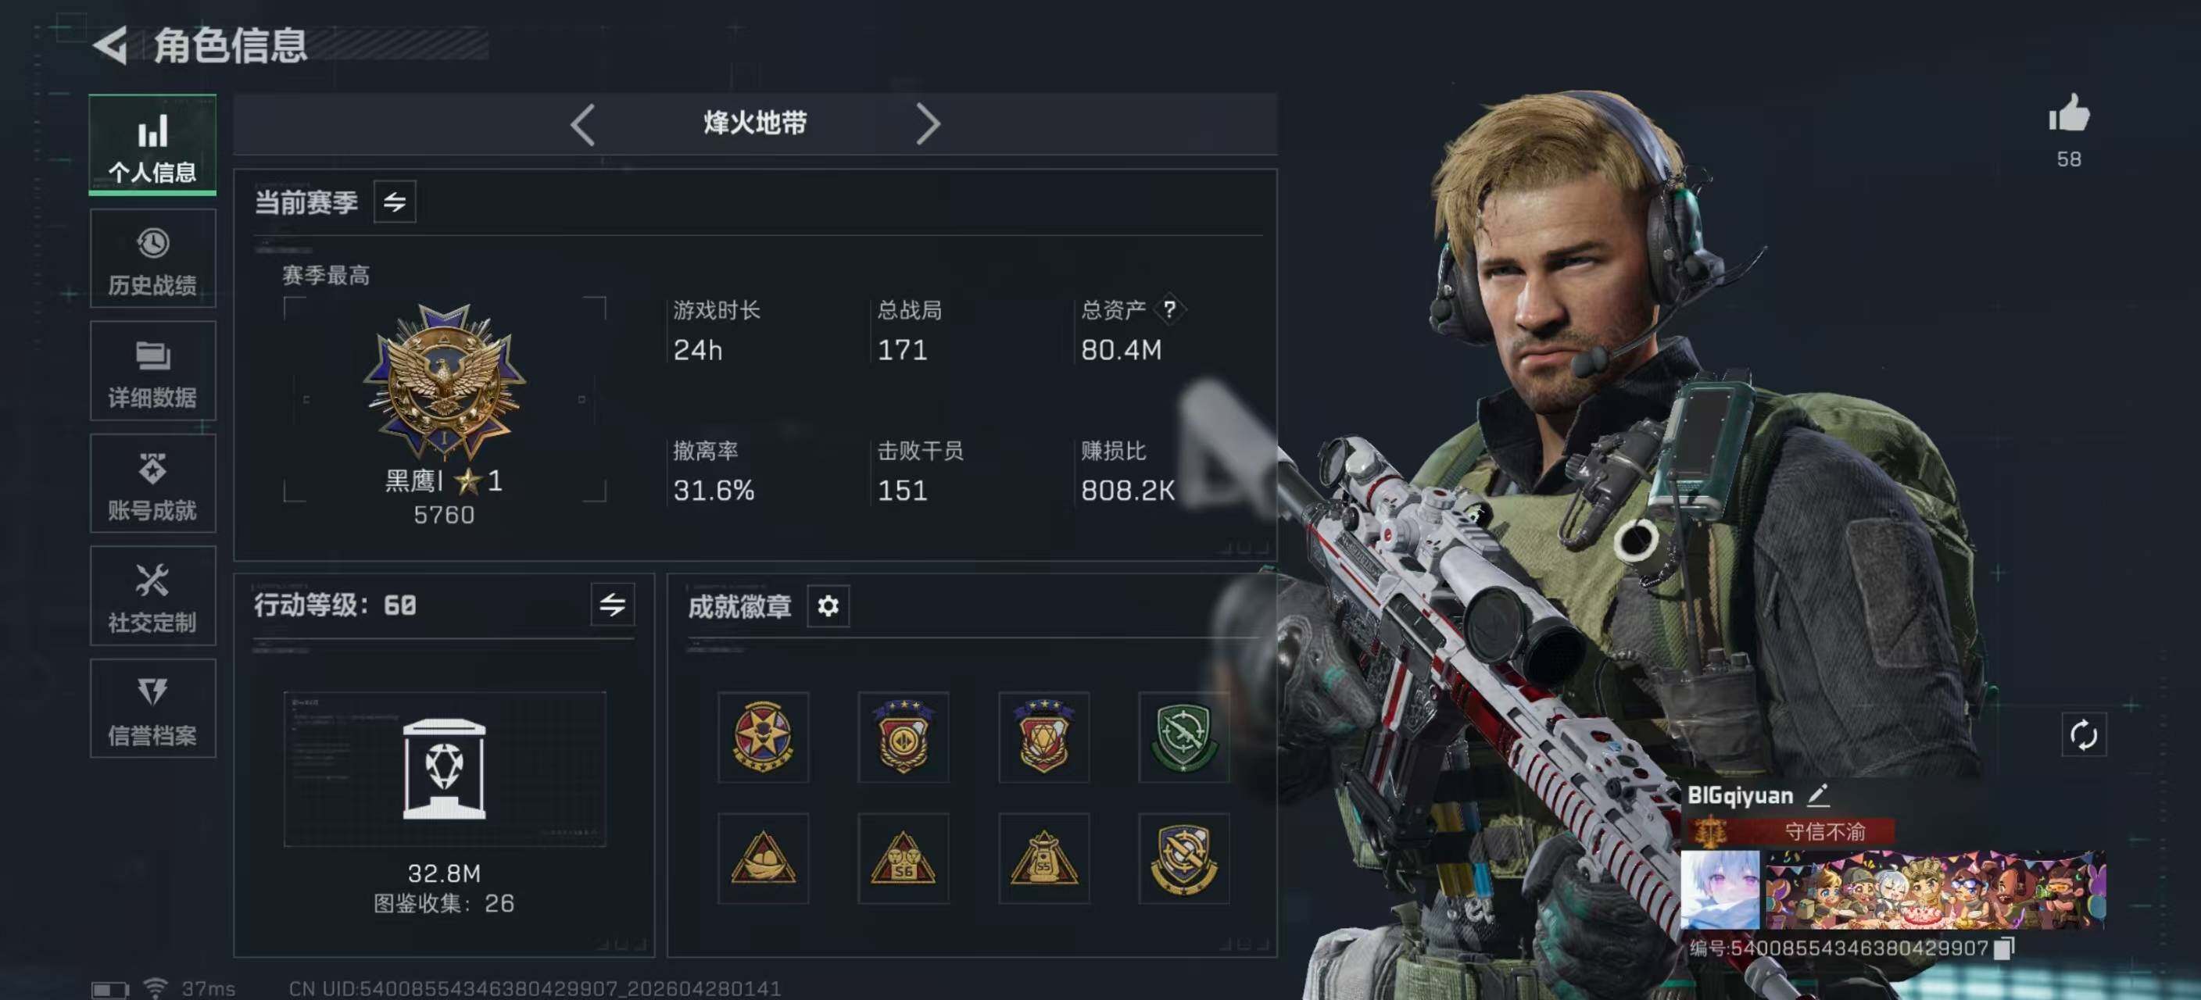Open the 详细数据 tab
This screenshot has height=1000, width=2201.
click(x=153, y=370)
